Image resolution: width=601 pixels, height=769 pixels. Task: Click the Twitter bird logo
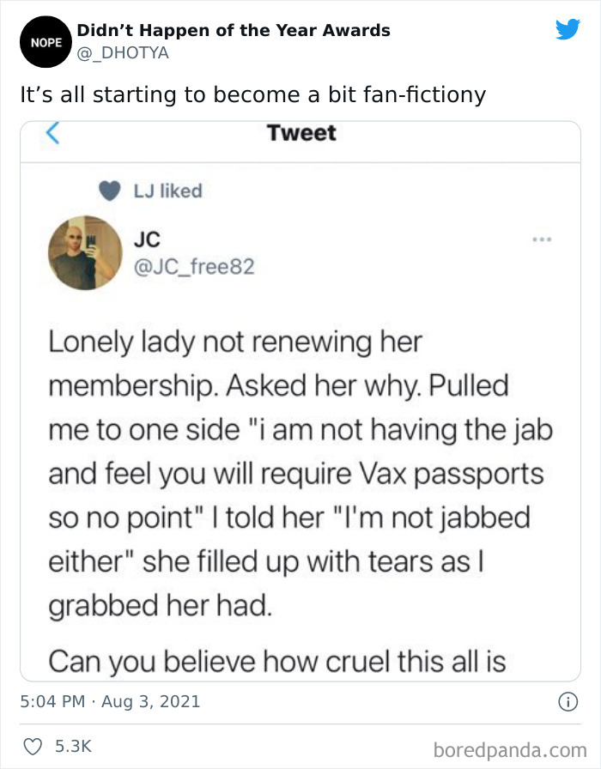tap(568, 29)
